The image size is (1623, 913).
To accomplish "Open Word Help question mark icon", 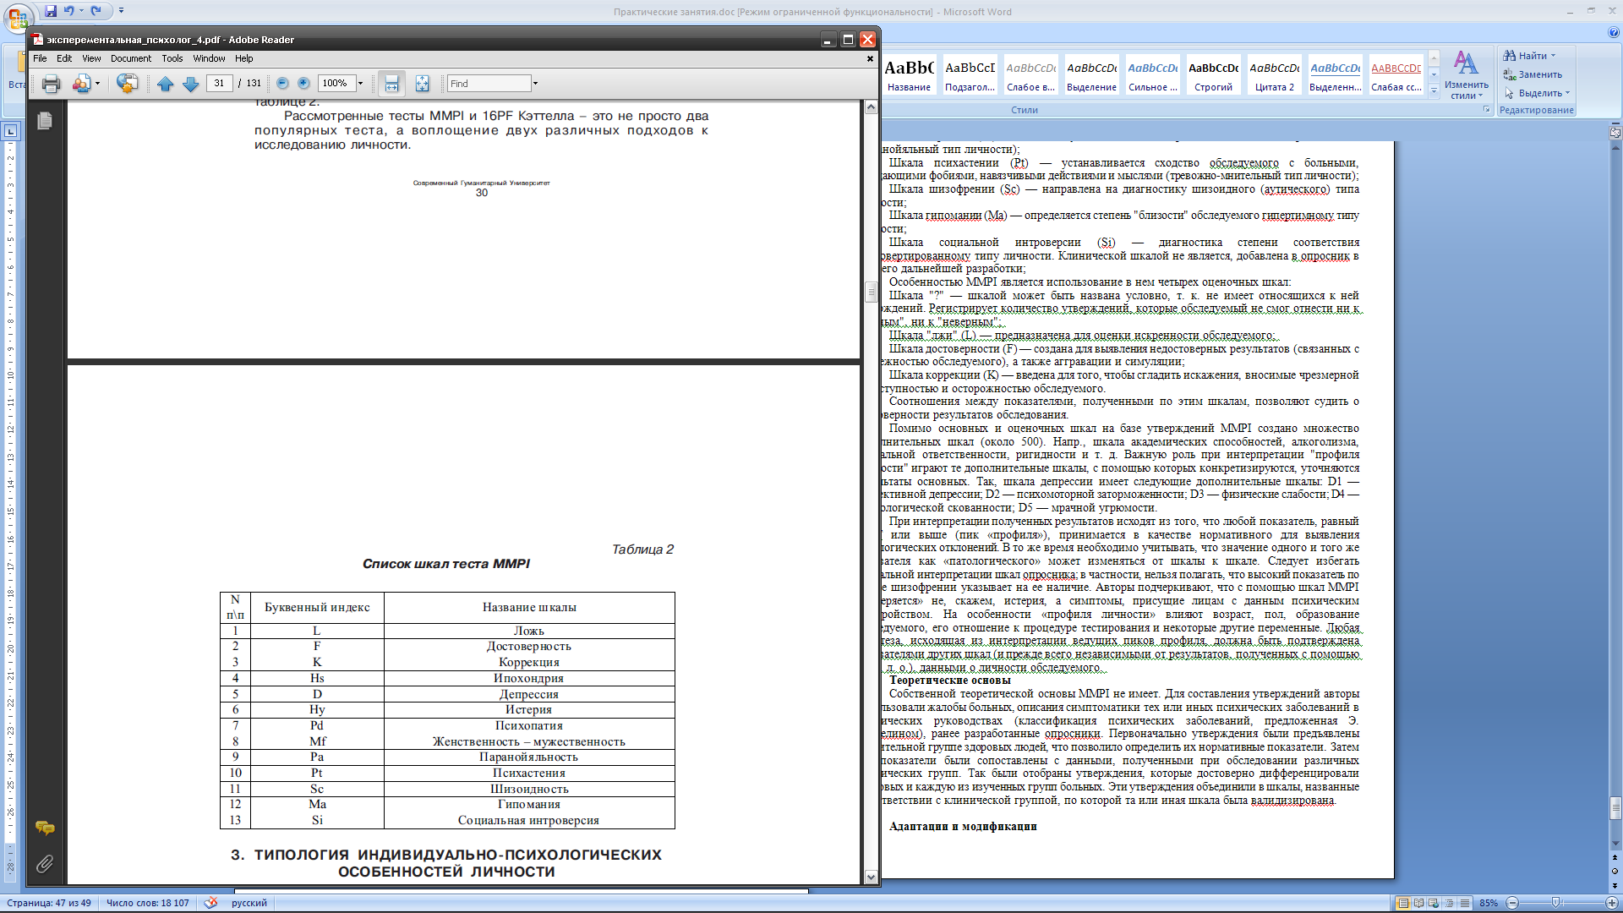I will (1613, 33).
